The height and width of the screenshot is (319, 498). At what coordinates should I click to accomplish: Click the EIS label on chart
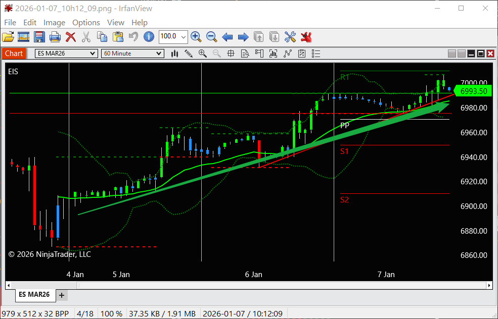(13, 72)
